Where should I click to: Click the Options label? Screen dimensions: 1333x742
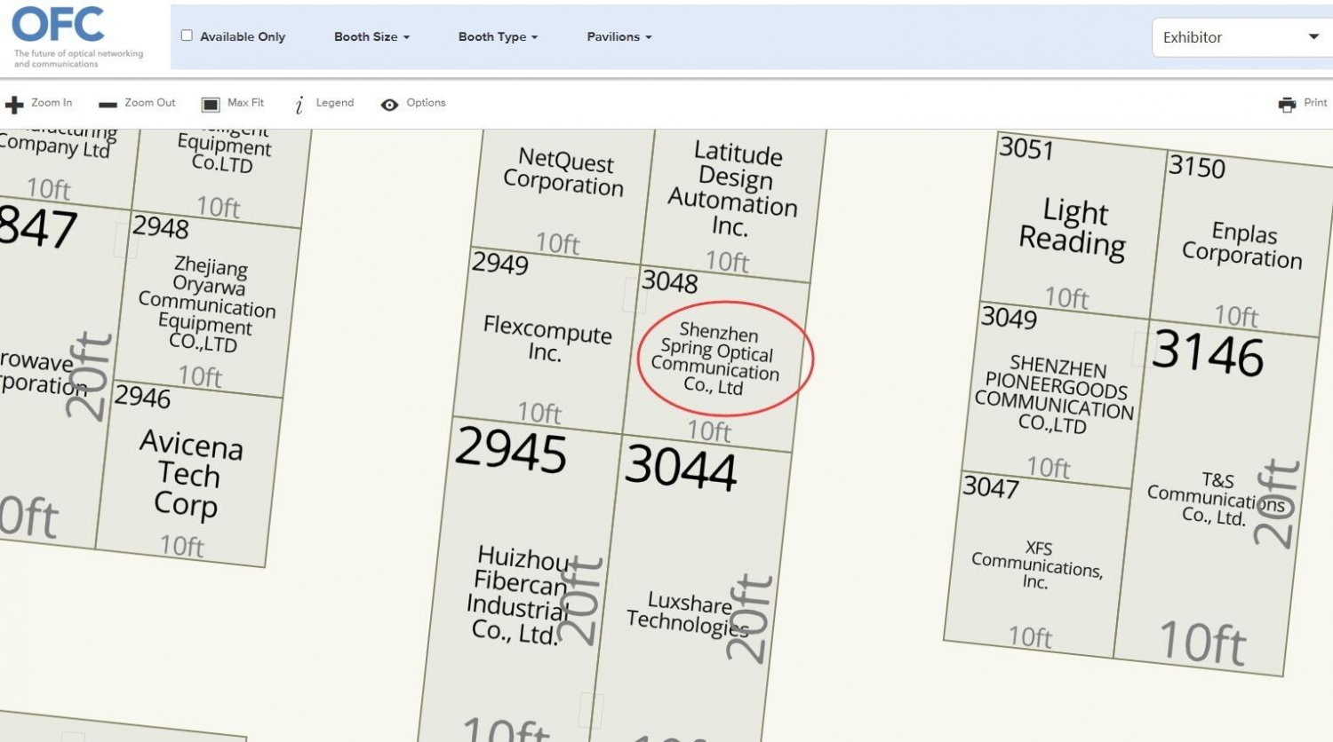point(426,103)
